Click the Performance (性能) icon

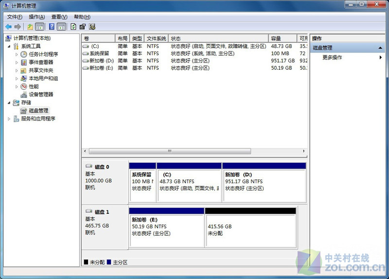coord(23,87)
